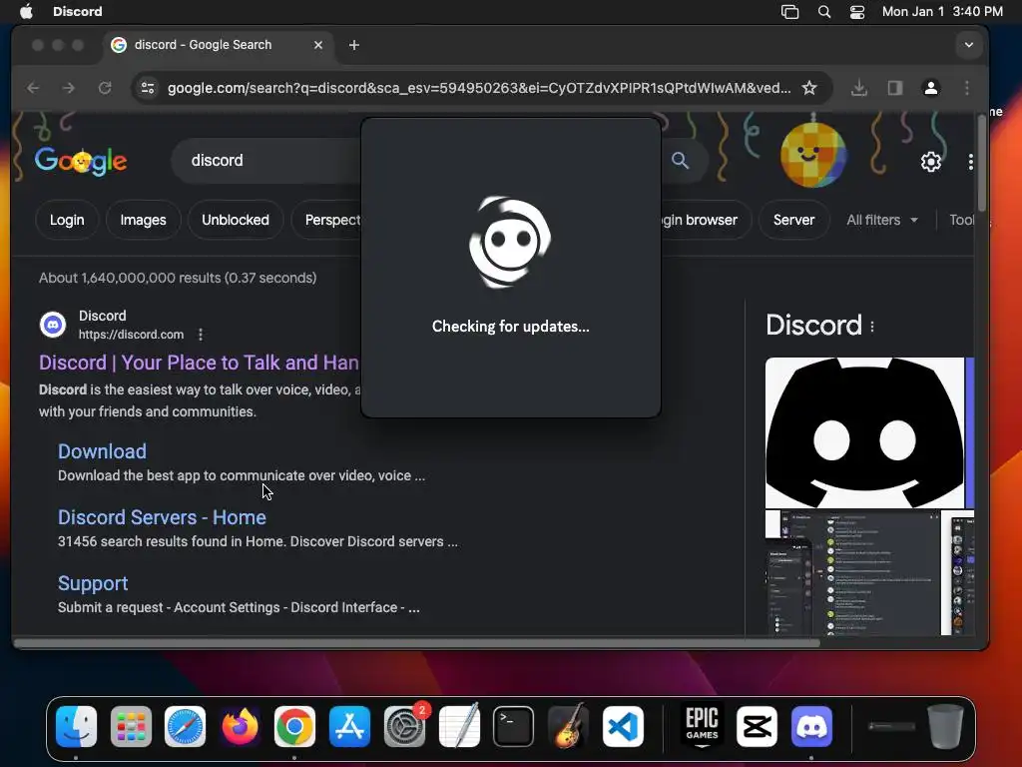Launch Safari from the Dock

pos(185,726)
